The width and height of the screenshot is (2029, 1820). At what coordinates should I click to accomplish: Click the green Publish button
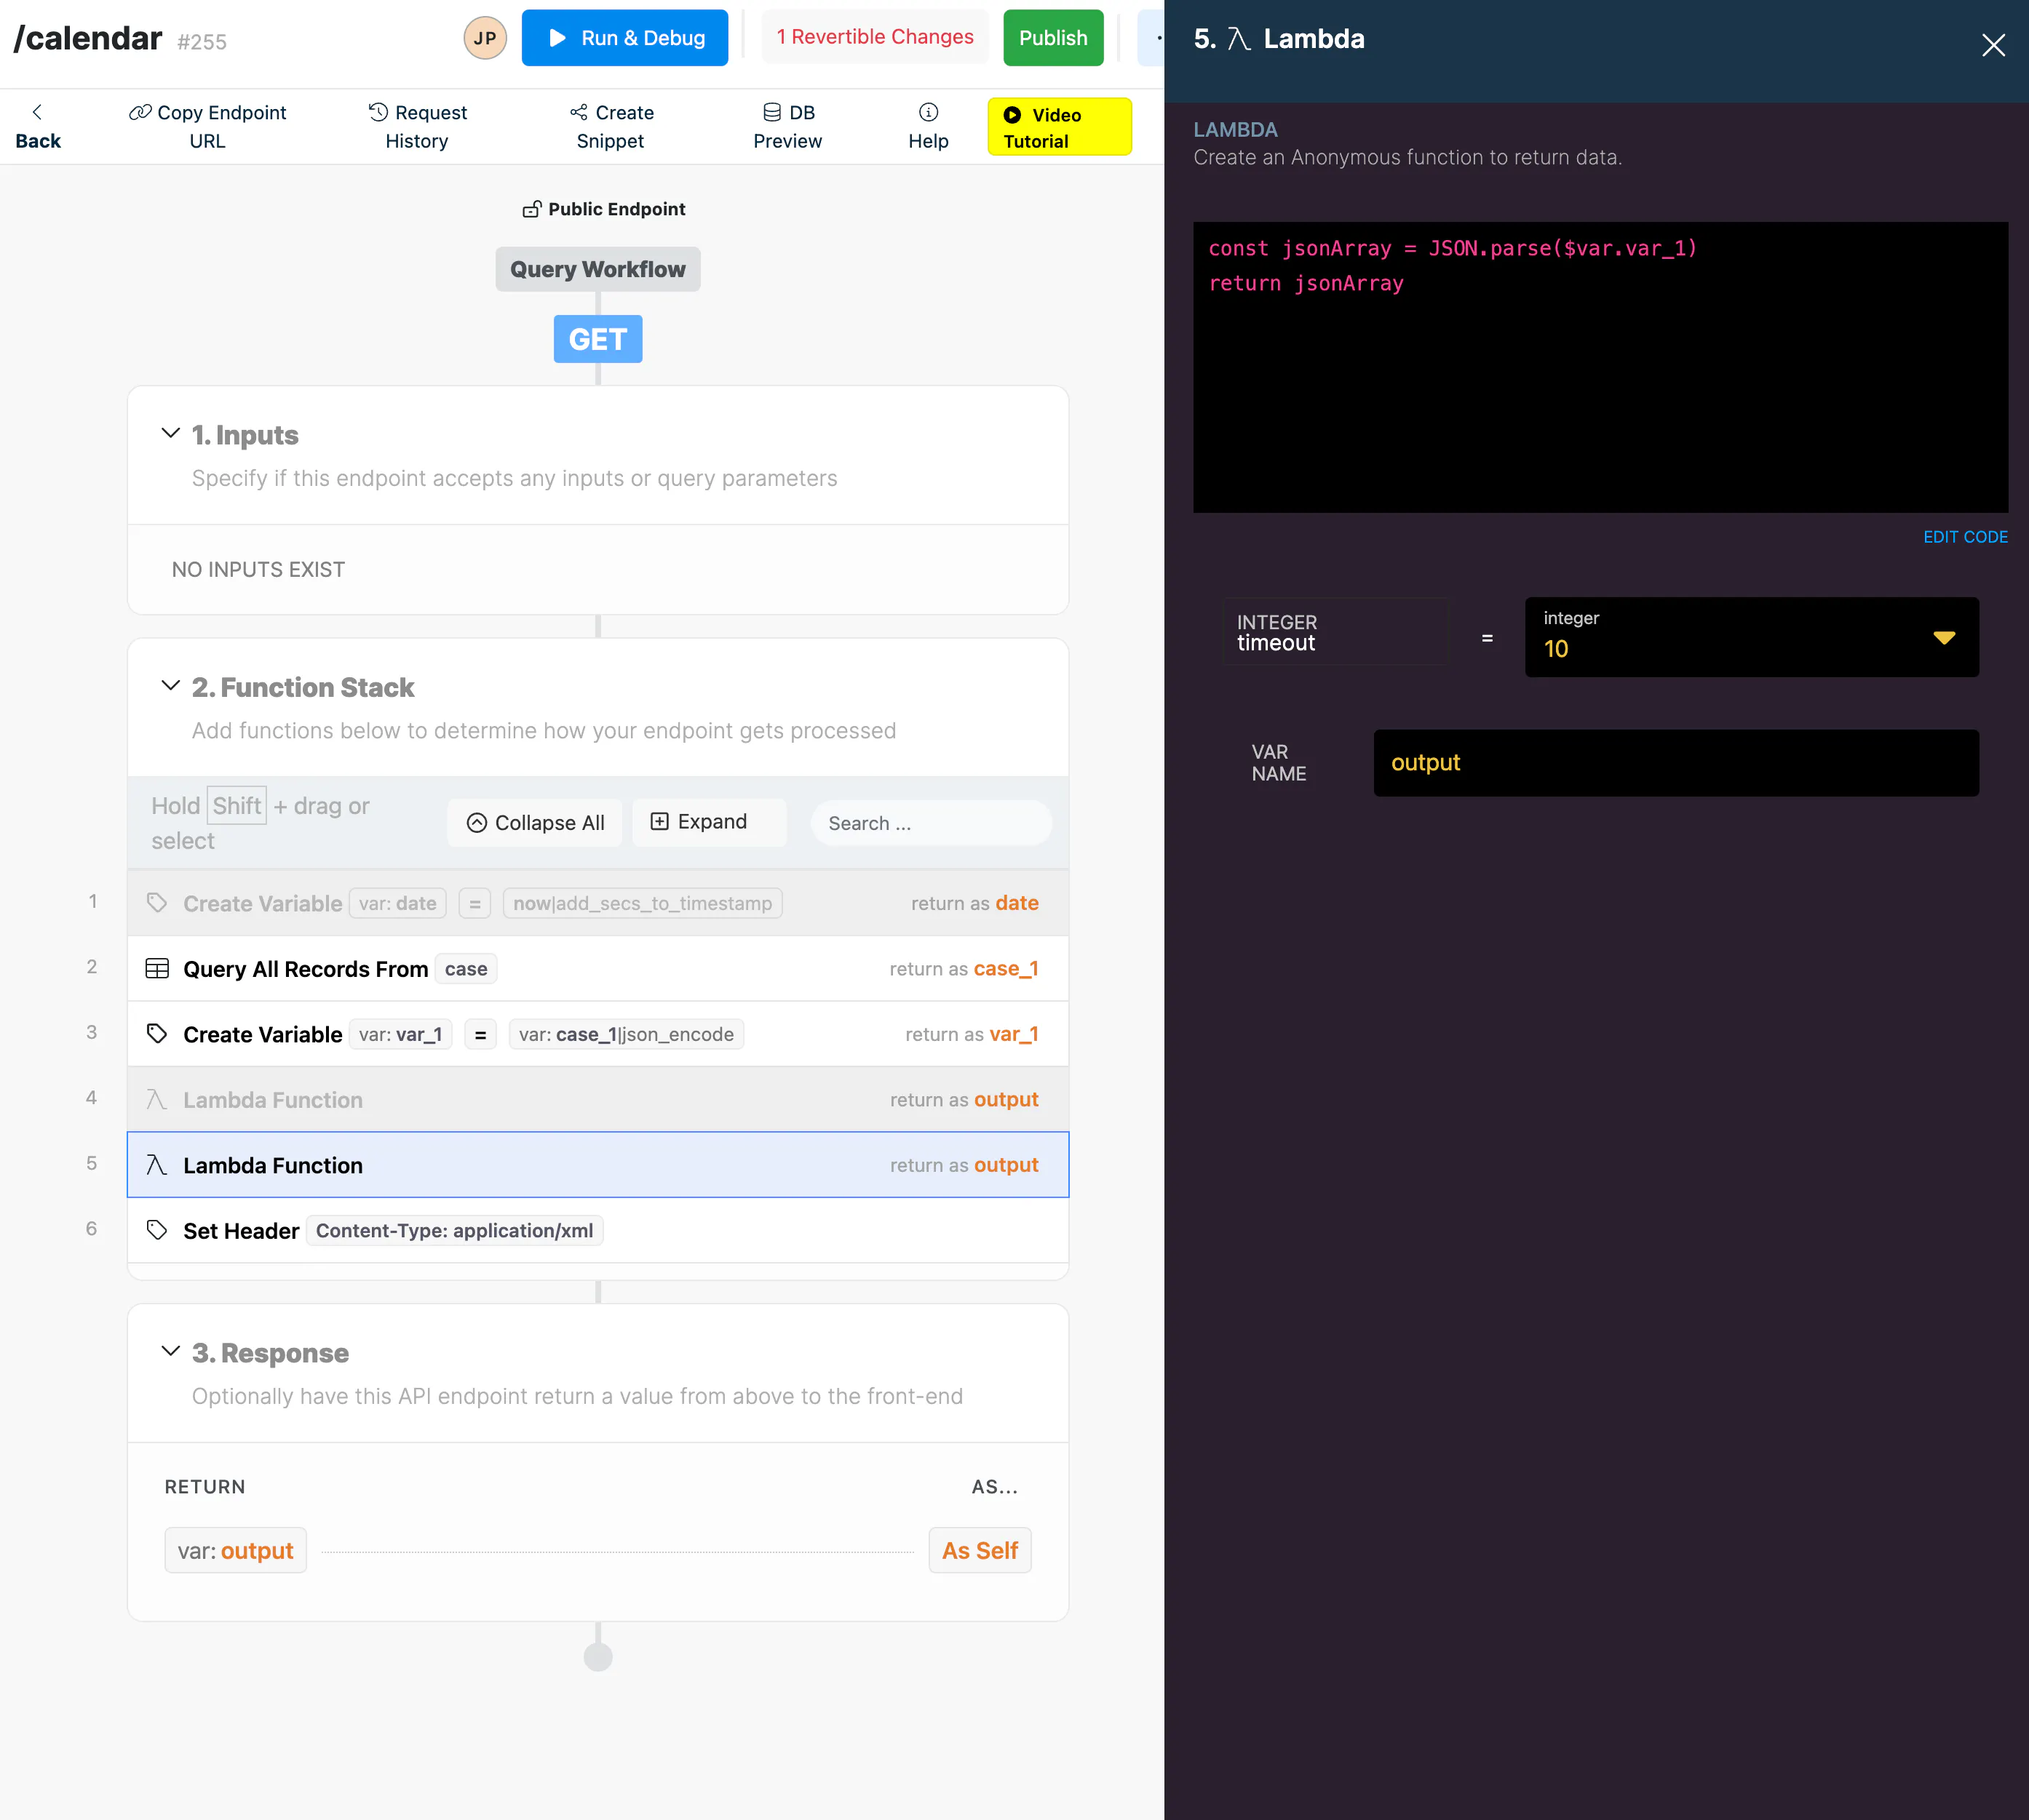[1052, 38]
